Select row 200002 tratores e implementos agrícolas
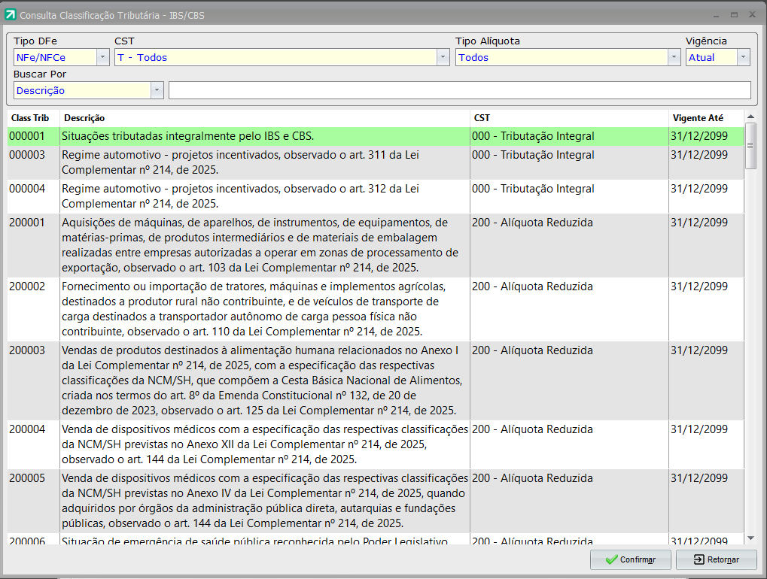Screen dimensions: 767x579 (x=263, y=308)
